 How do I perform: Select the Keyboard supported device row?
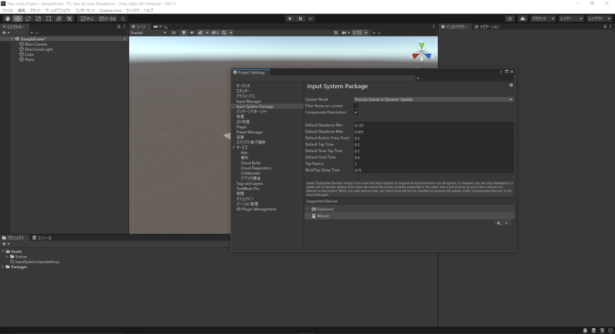tap(409, 209)
